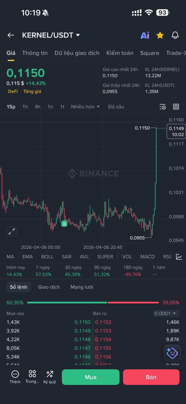Select Giao dịch trades tab
This screenshot has width=186, height=404.
(x=49, y=287)
